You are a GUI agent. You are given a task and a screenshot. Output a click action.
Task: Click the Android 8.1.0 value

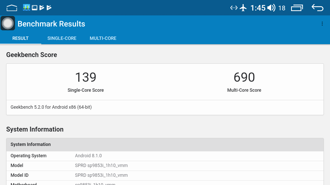pyautogui.click(x=88, y=156)
